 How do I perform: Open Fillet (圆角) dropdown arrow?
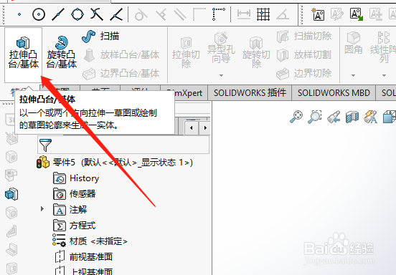click(x=354, y=75)
